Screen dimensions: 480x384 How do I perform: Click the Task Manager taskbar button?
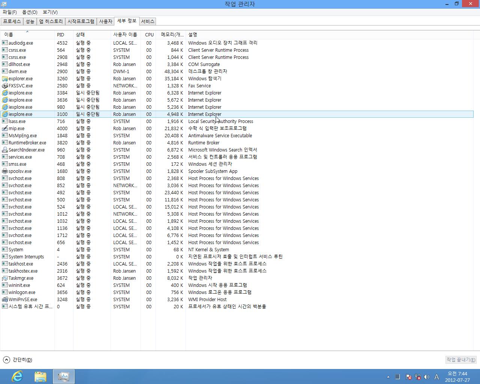point(64,376)
